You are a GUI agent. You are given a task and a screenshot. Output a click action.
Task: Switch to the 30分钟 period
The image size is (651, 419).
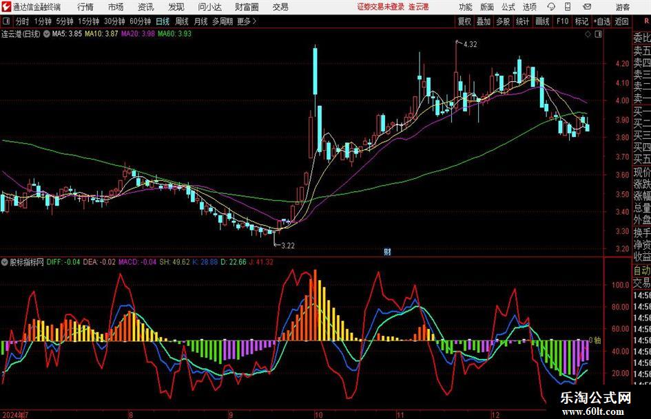coord(114,21)
